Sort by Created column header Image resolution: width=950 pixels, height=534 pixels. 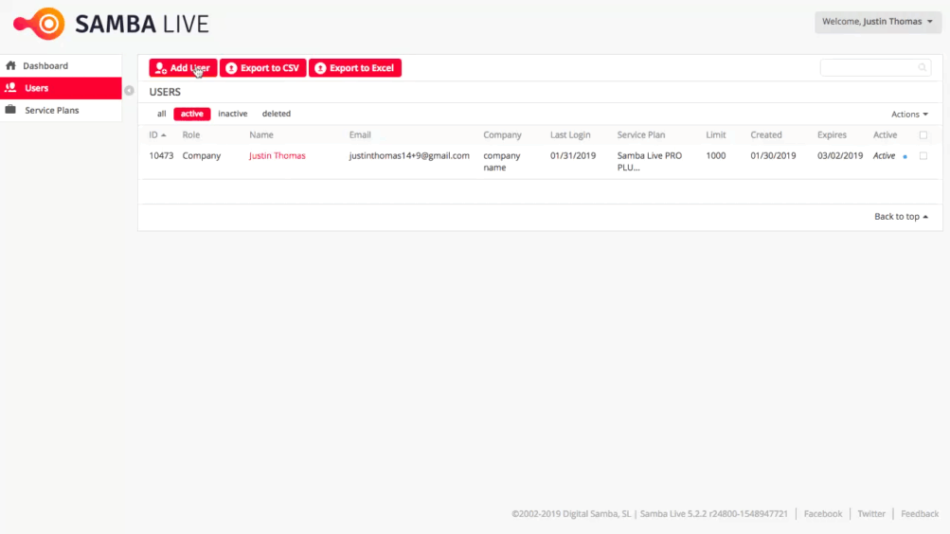[766, 135]
